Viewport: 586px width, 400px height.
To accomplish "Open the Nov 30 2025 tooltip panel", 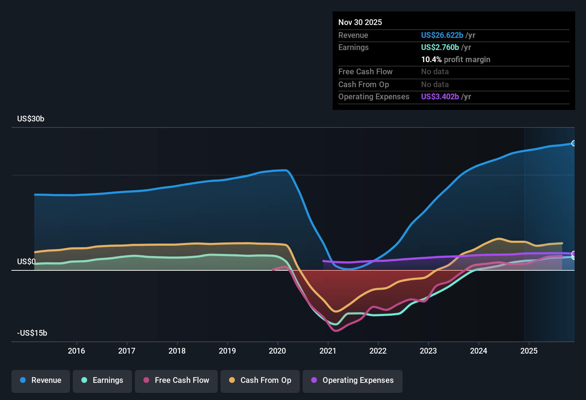I will [x=453, y=60].
